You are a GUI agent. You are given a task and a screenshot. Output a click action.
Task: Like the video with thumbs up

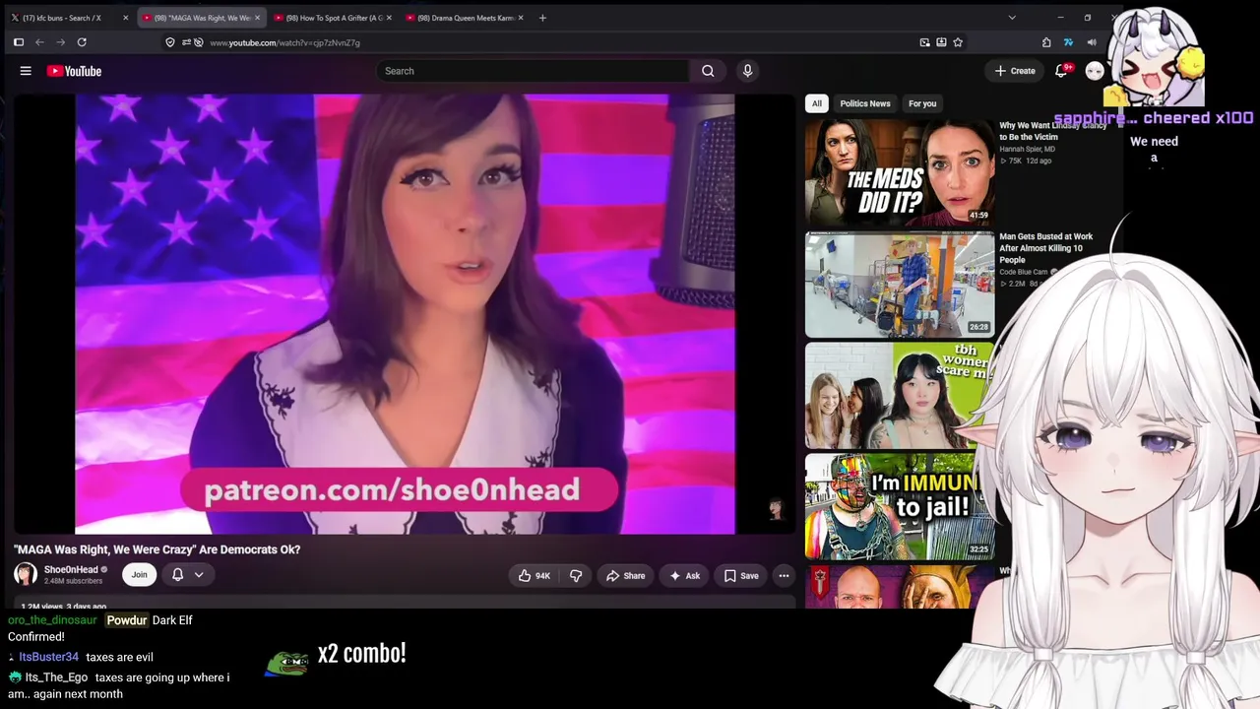tap(535, 576)
